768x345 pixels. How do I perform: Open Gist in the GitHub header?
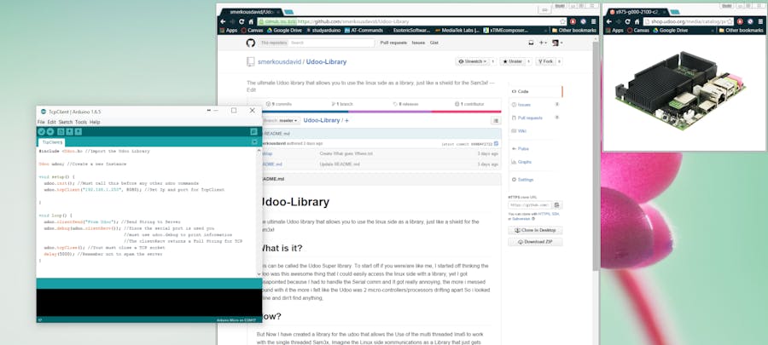[434, 43]
